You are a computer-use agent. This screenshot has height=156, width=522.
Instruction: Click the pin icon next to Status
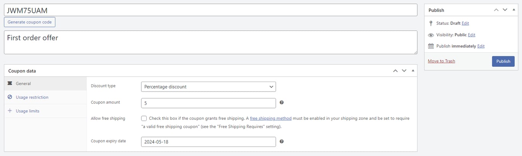pos(431,23)
